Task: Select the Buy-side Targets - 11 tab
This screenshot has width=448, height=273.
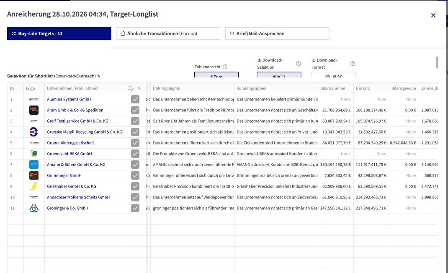Action: [59, 33]
